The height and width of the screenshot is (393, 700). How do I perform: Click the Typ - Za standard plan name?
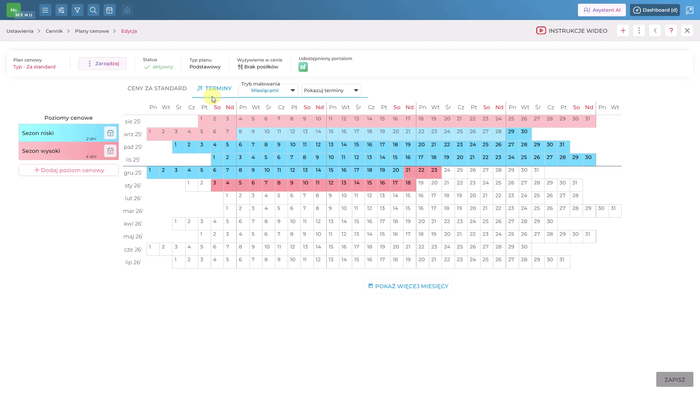coord(34,67)
